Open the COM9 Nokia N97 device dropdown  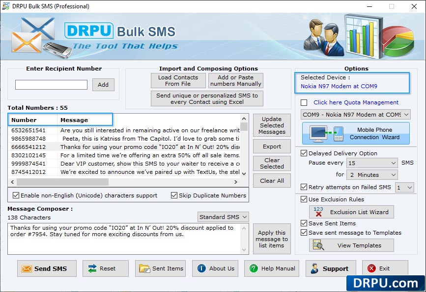(x=355, y=115)
